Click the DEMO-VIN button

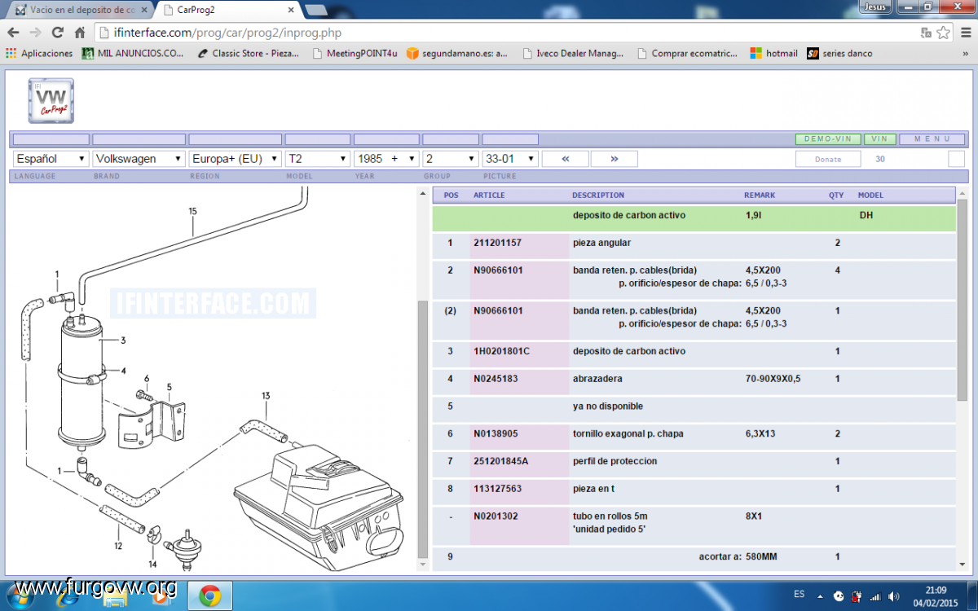pyautogui.click(x=828, y=139)
